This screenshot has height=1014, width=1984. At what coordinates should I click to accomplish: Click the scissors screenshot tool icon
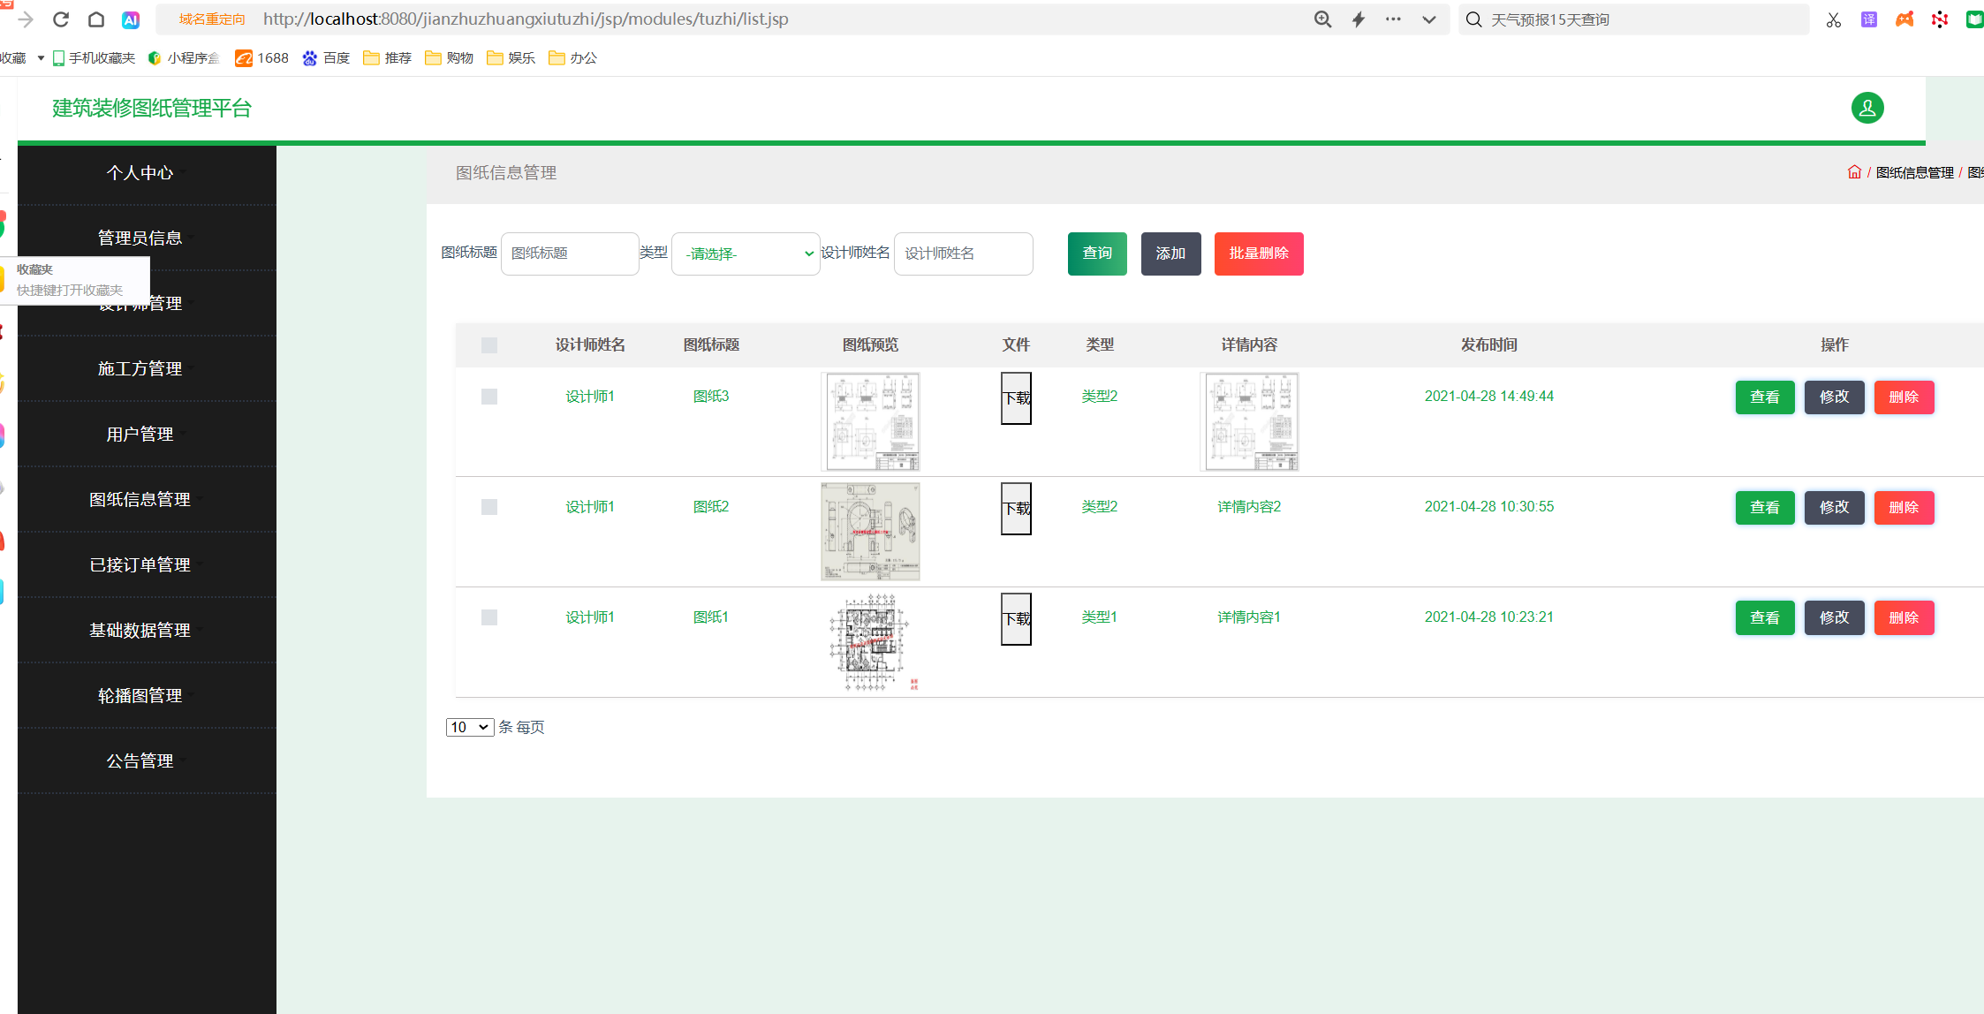coord(1833,19)
